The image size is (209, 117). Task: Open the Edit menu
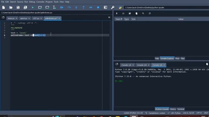point(7,2)
